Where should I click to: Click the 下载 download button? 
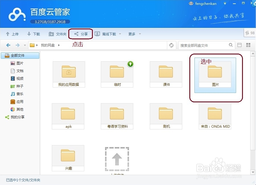click(x=34, y=34)
